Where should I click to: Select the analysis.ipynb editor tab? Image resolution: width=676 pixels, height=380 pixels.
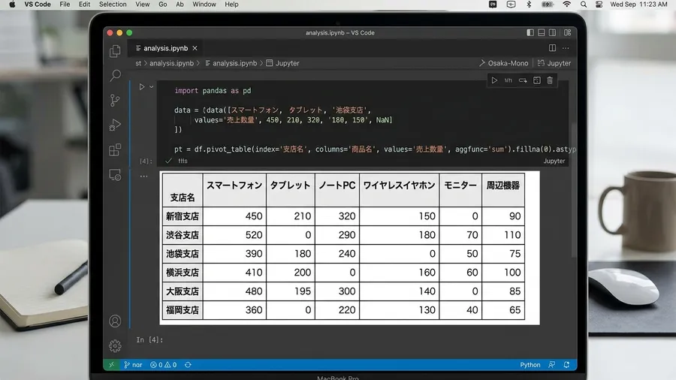tap(167, 48)
